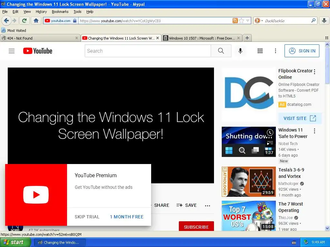Click the Tesla's 3-6-9 and Vortex title

click(x=291, y=173)
